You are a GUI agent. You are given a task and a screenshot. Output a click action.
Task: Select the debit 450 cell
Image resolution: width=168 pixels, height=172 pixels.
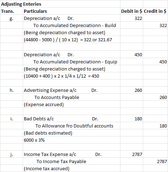[x=131, y=54]
